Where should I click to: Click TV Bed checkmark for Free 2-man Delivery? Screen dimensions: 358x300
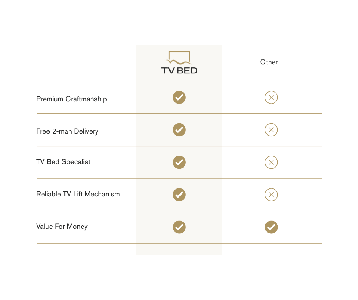click(179, 130)
